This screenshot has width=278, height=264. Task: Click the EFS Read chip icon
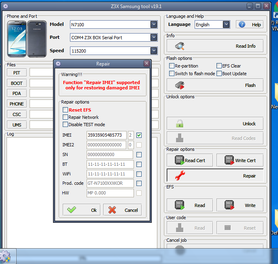click(180, 205)
